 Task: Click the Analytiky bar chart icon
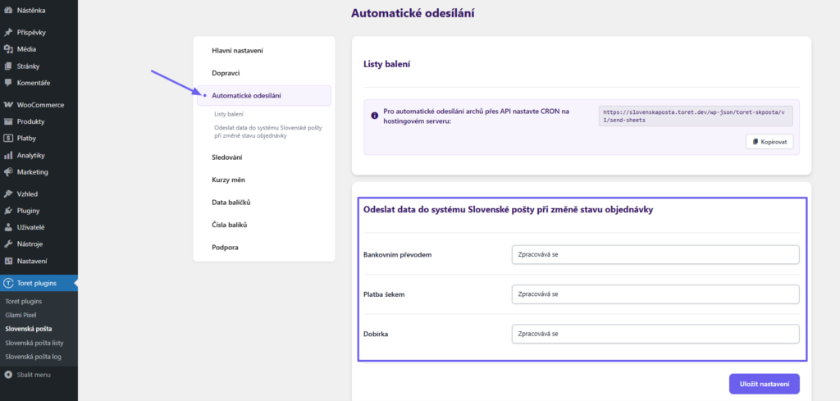[8, 155]
